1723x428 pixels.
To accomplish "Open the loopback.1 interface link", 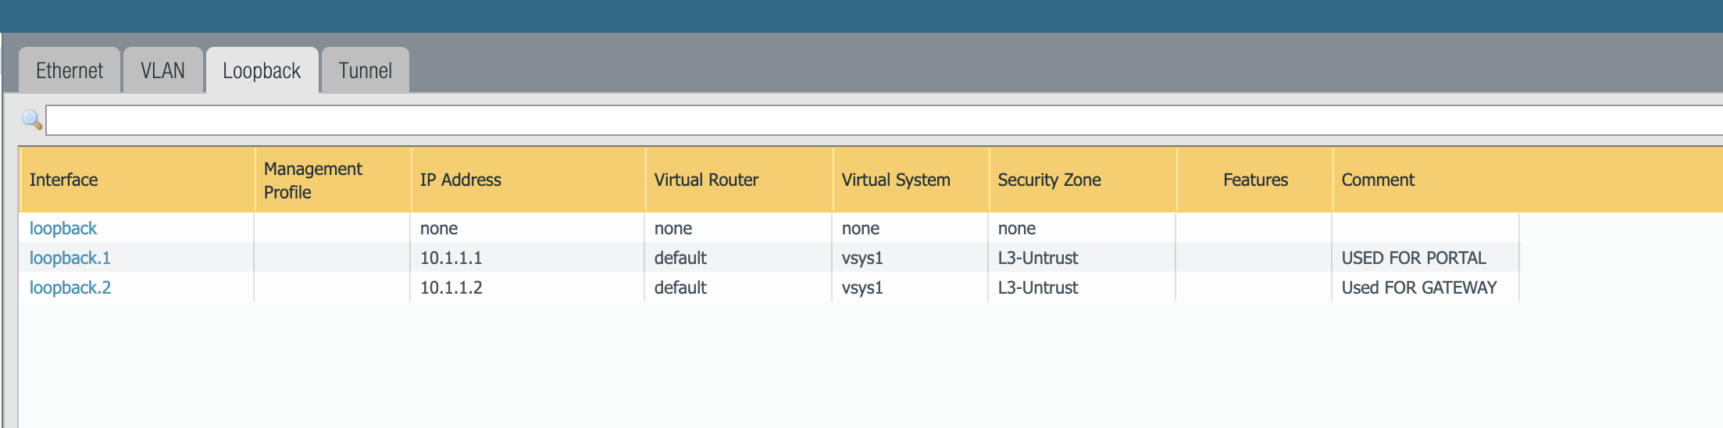I will [x=70, y=258].
